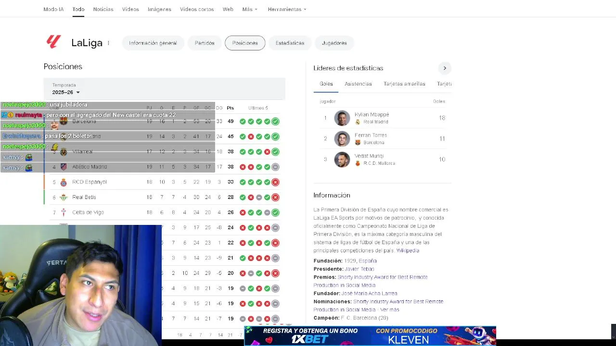This screenshot has height=346, width=616.
Task: Open the Wikipedia link in Información
Action: (x=408, y=250)
